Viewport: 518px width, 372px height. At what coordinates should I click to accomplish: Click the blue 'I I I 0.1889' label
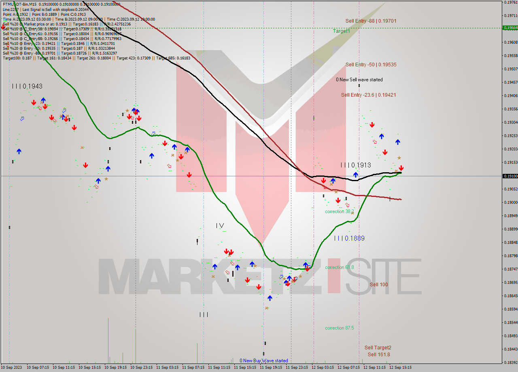pyautogui.click(x=349, y=238)
